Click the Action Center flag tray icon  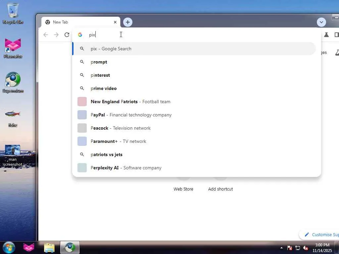[290, 248]
